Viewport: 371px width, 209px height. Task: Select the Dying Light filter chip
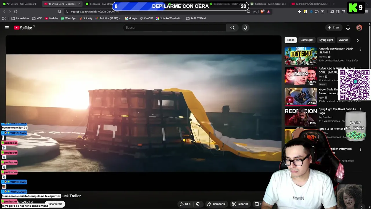click(326, 40)
